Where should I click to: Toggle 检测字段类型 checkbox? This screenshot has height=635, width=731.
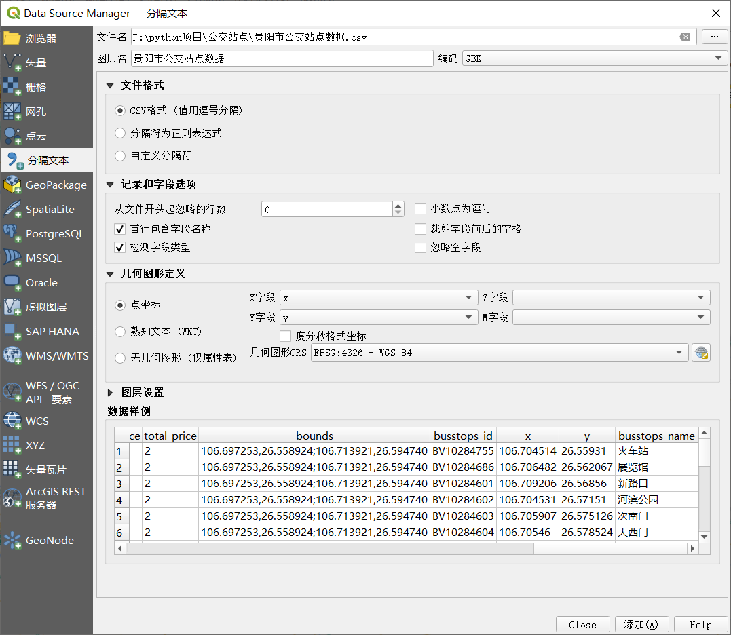120,248
